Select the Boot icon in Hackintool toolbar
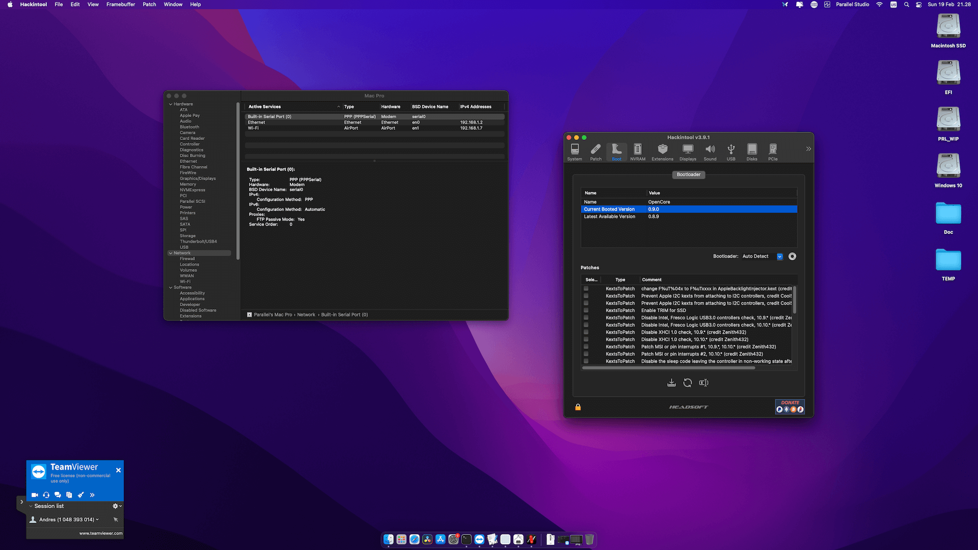Image resolution: width=978 pixels, height=550 pixels. point(616,152)
